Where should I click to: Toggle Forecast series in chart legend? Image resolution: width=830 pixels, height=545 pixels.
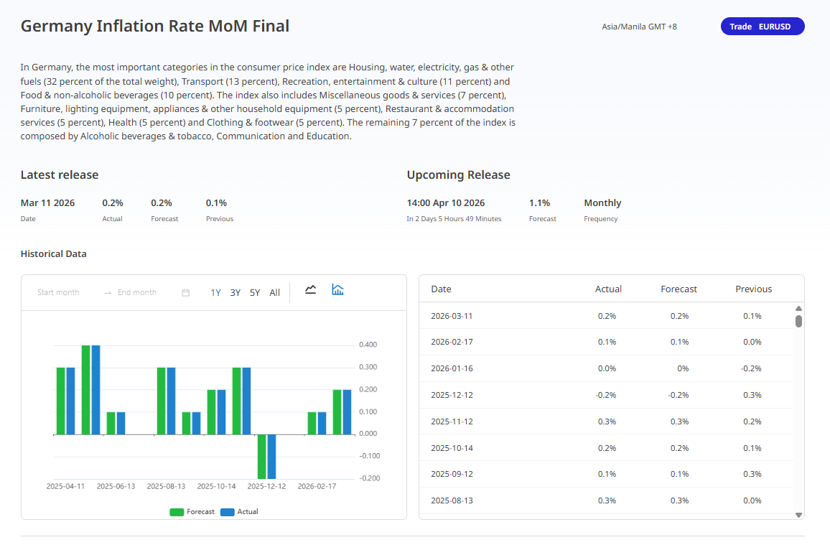click(x=192, y=512)
